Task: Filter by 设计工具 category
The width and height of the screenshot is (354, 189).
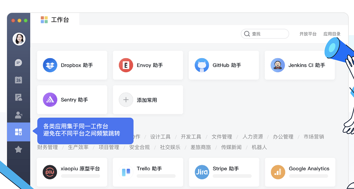Action: (160, 137)
